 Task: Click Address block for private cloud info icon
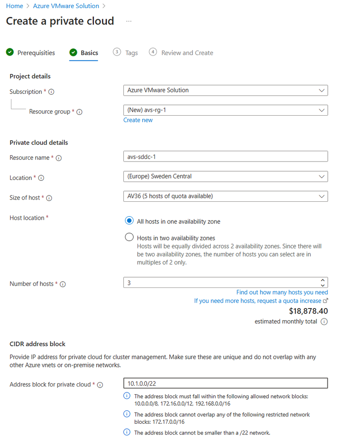(x=100, y=385)
